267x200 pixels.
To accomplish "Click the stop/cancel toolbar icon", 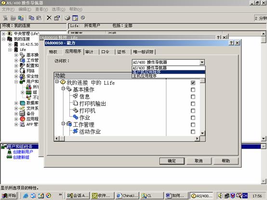I will (x=83, y=17).
